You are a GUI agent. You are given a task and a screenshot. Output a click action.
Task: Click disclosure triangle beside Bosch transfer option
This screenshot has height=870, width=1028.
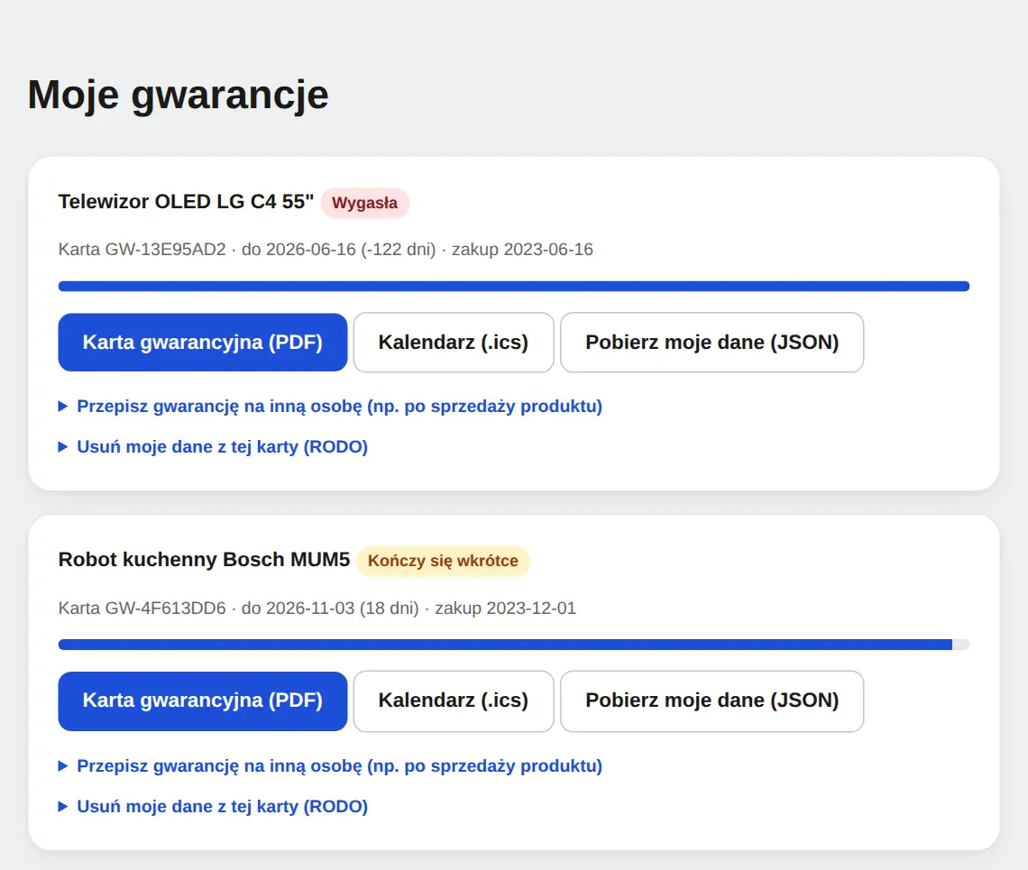click(x=63, y=765)
